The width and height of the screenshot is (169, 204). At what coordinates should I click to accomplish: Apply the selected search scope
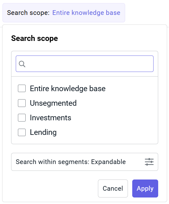(145, 188)
